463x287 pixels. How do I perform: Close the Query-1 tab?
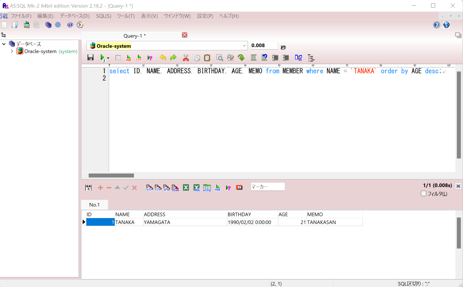[184, 35]
